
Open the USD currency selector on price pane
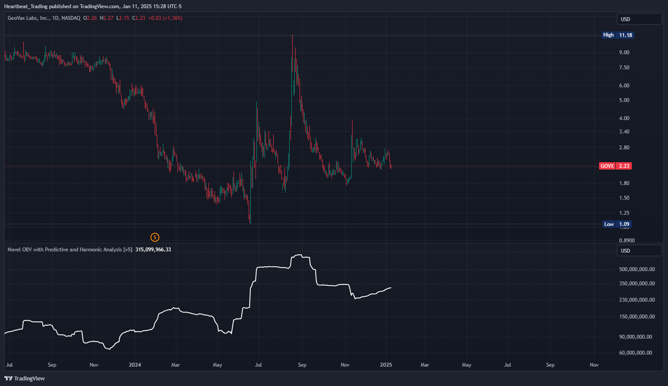(x=640, y=19)
